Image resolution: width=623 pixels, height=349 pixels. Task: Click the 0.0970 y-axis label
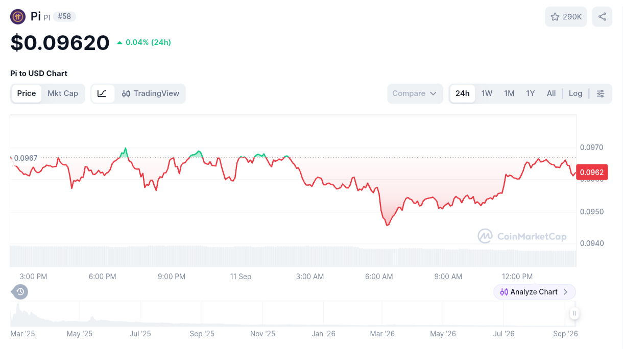pos(592,147)
